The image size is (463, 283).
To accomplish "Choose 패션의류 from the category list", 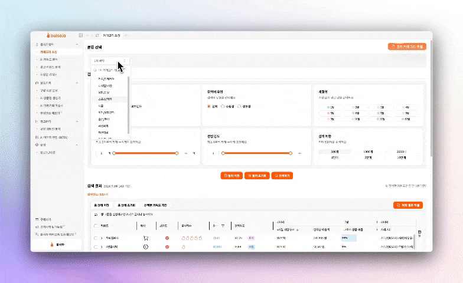I will click(110, 126).
